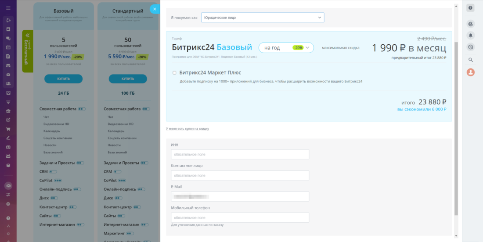Click "Видеозвонки HD" in Базовый column
This screenshot has height=242, width=483.
[x=56, y=124]
